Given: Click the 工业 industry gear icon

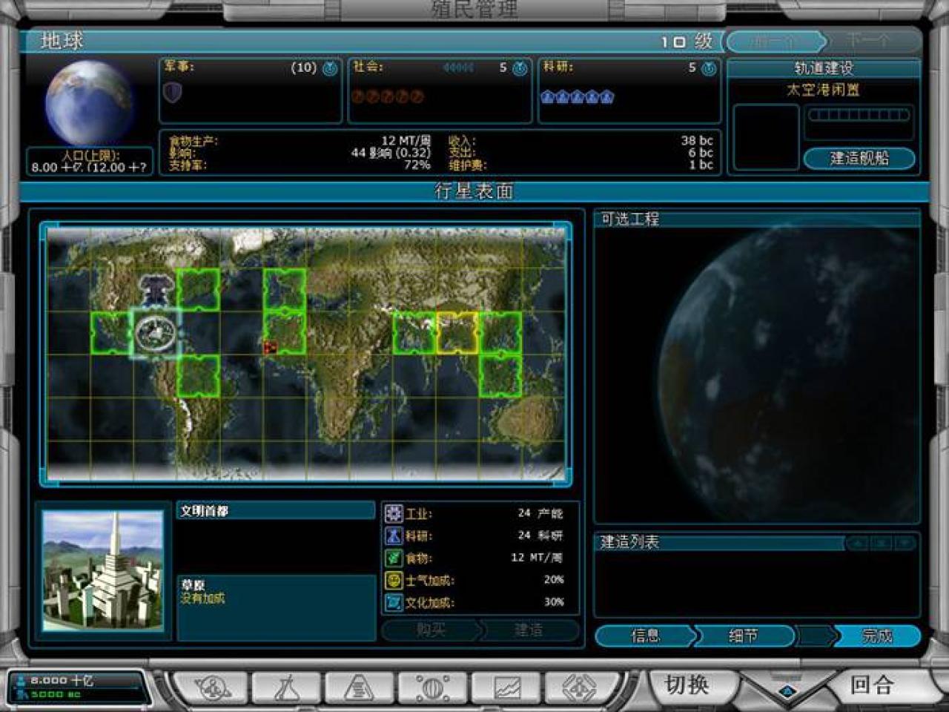Looking at the screenshot, I should click(394, 513).
